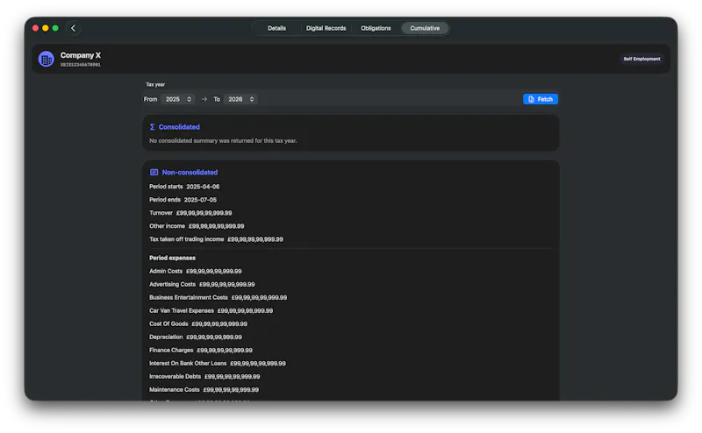The width and height of the screenshot is (702, 433).
Task: Click the Period starts 2025-04-06 row
Action: [x=184, y=187]
